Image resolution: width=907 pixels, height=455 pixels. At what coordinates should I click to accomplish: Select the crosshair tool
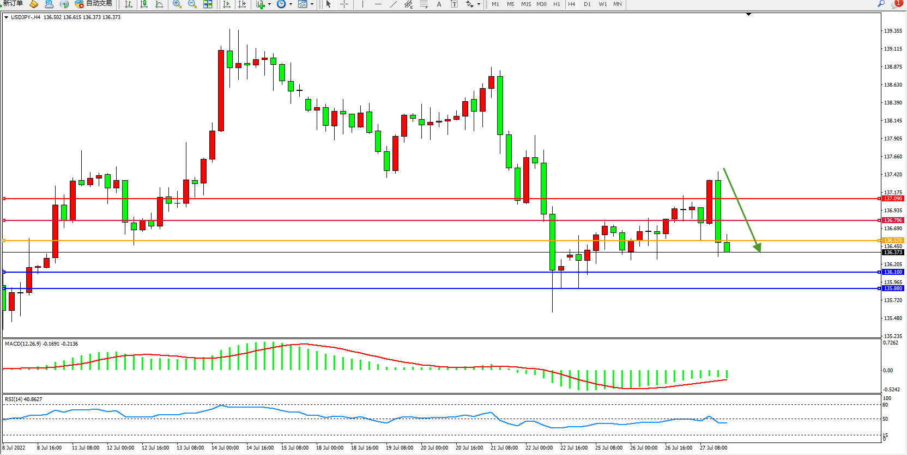pos(344,4)
